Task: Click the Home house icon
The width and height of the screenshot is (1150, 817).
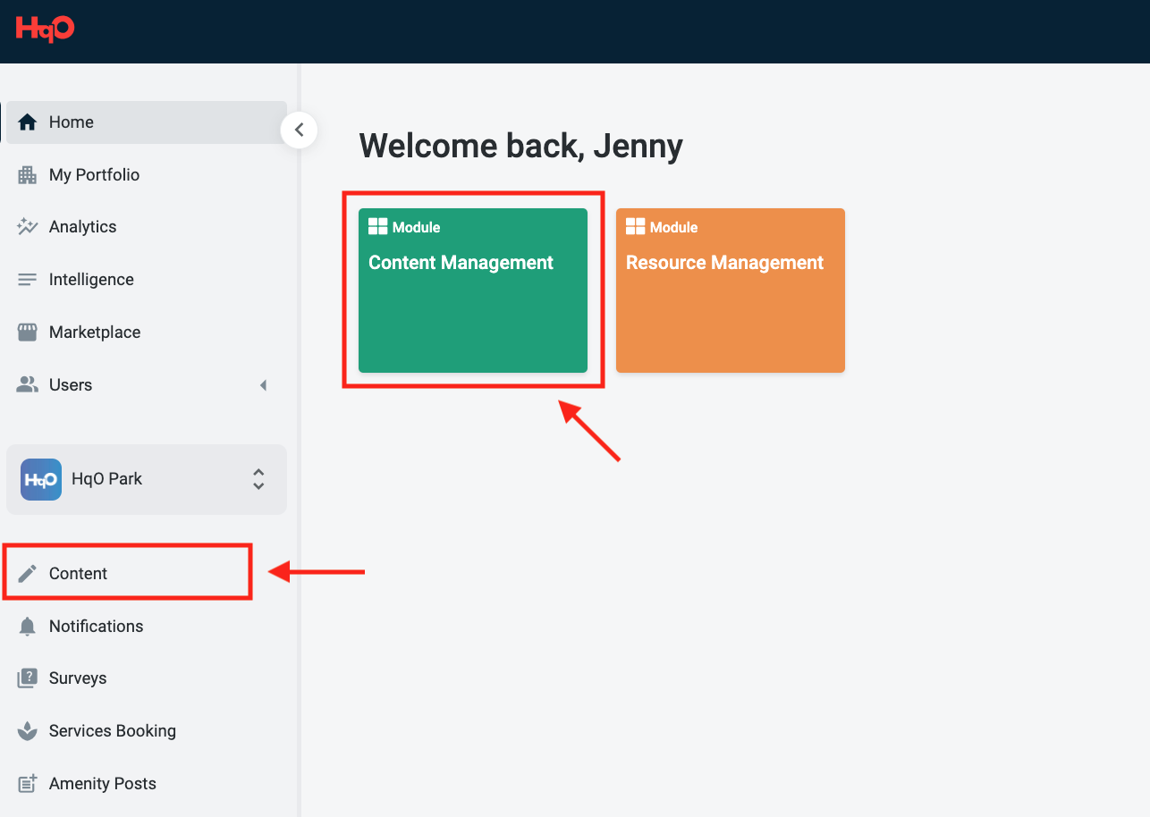Action: click(x=28, y=122)
